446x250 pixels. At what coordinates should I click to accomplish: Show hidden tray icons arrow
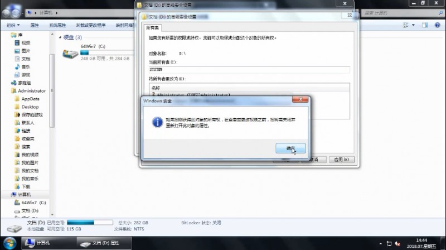[381, 244]
